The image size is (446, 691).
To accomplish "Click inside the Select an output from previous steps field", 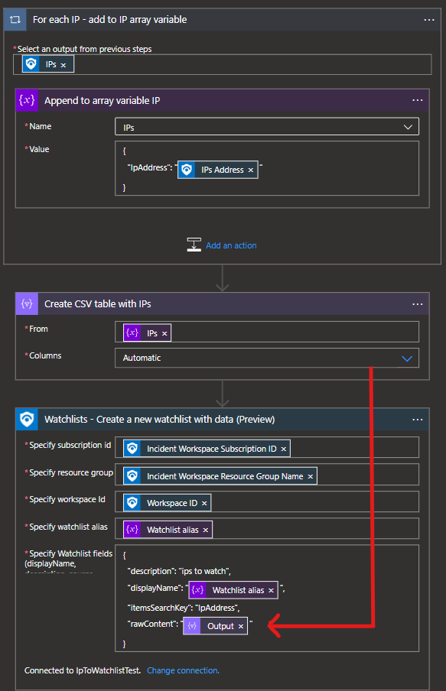I will 223,64.
